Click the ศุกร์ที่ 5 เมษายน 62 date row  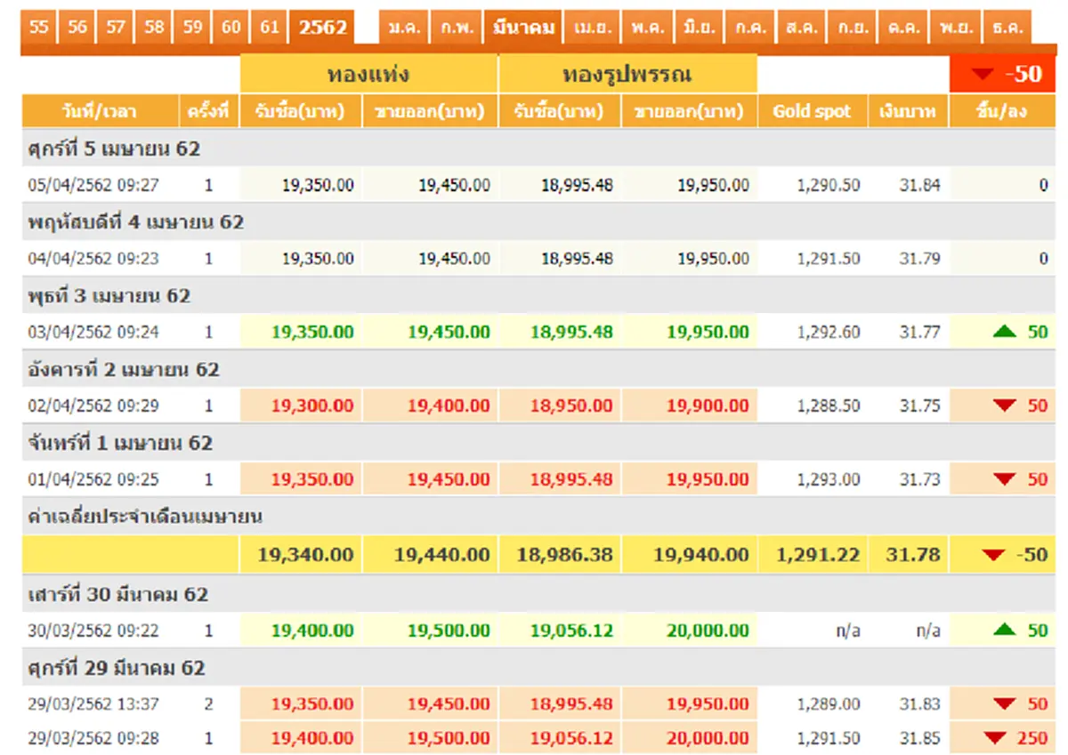coord(113,149)
